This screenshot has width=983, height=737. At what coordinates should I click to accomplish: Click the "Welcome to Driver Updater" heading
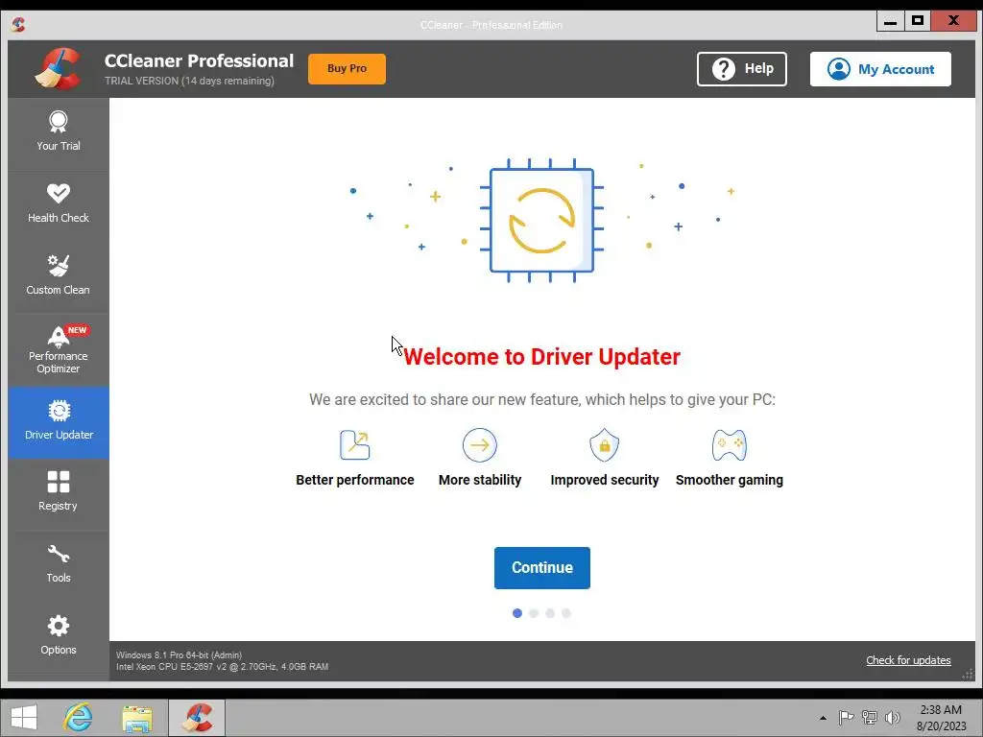[x=541, y=357]
